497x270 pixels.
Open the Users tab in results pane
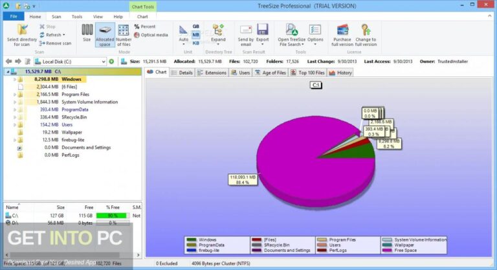(x=241, y=73)
